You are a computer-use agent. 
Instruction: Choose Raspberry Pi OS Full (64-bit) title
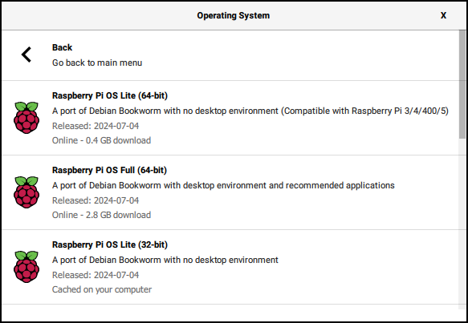(109, 170)
